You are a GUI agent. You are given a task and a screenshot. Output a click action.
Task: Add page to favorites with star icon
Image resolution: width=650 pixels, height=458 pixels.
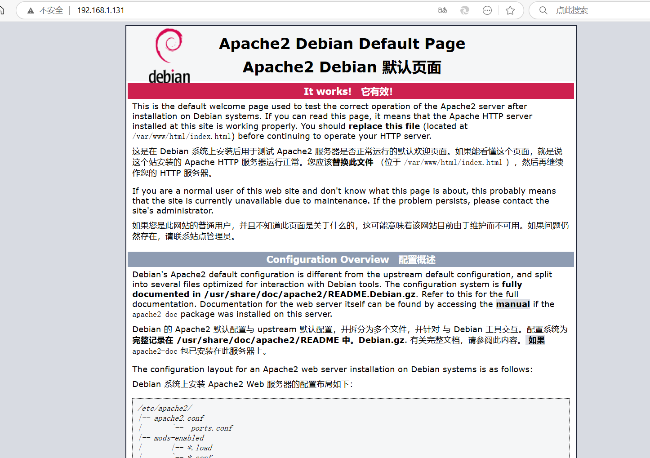[x=510, y=10]
